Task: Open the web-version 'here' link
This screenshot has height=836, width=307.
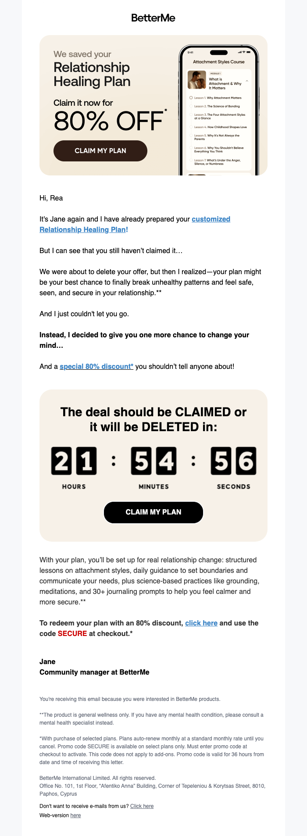Action: pyautogui.click(x=75, y=815)
